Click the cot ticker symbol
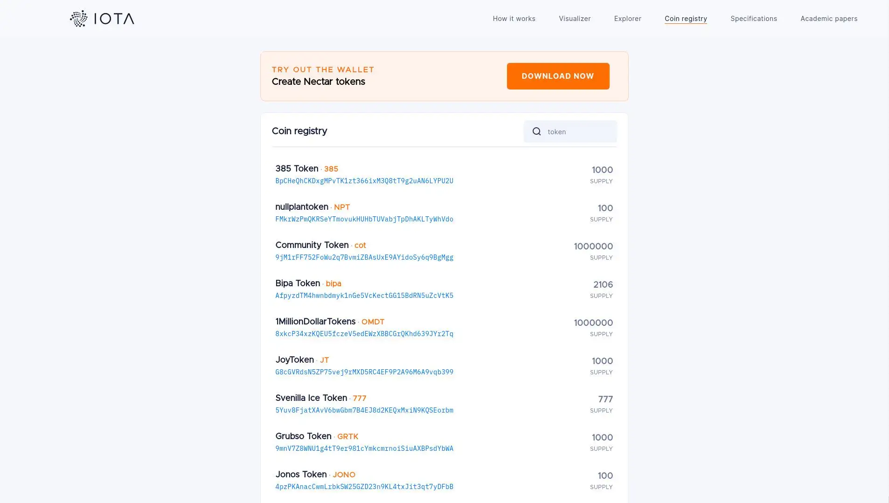889x503 pixels. click(x=360, y=246)
